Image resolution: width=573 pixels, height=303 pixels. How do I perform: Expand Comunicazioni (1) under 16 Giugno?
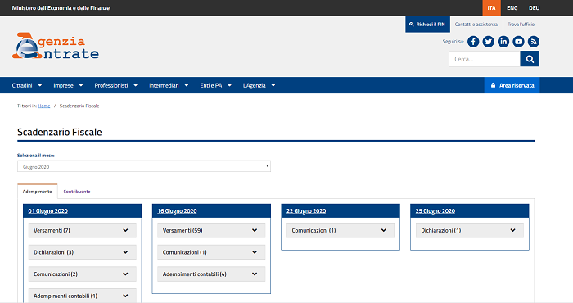pos(211,252)
